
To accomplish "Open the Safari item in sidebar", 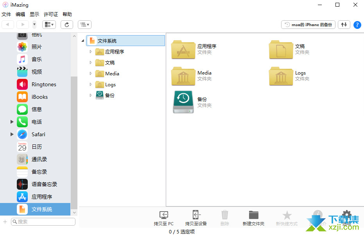I will (38, 134).
